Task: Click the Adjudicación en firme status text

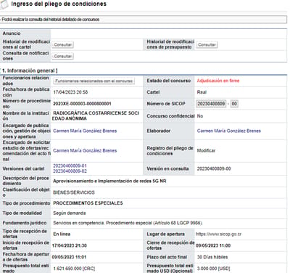Action: click(x=218, y=81)
